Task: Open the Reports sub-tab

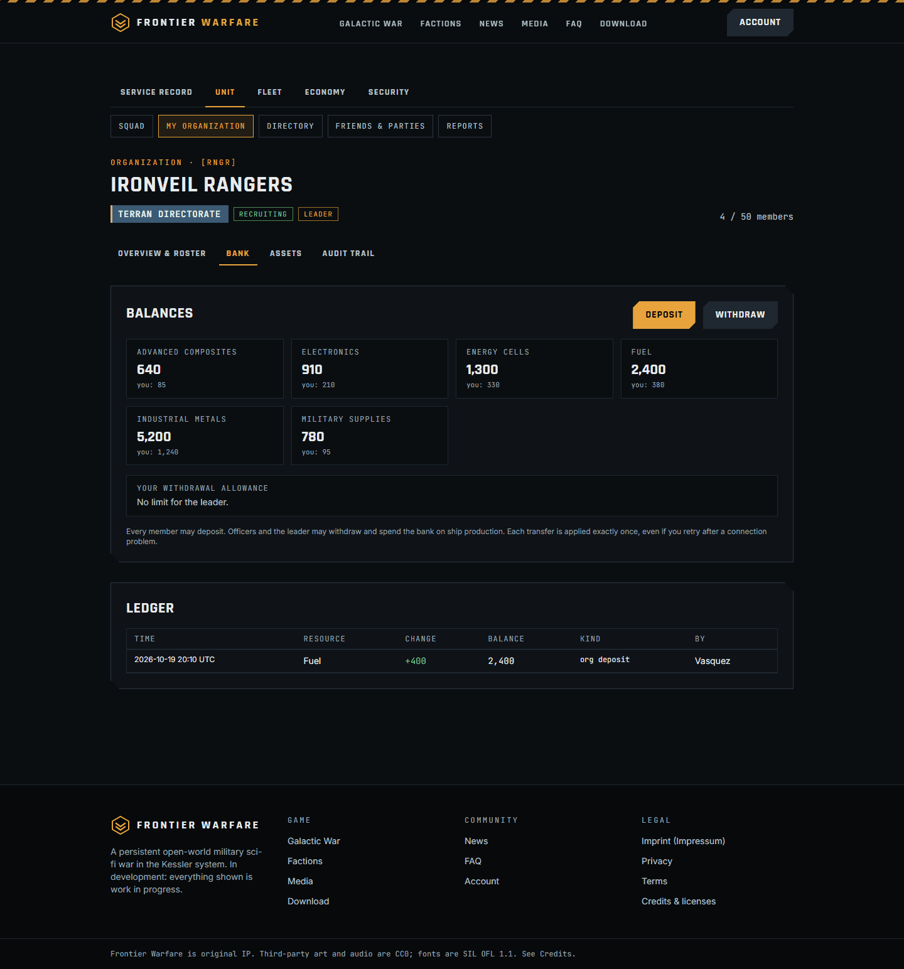Action: click(x=465, y=126)
